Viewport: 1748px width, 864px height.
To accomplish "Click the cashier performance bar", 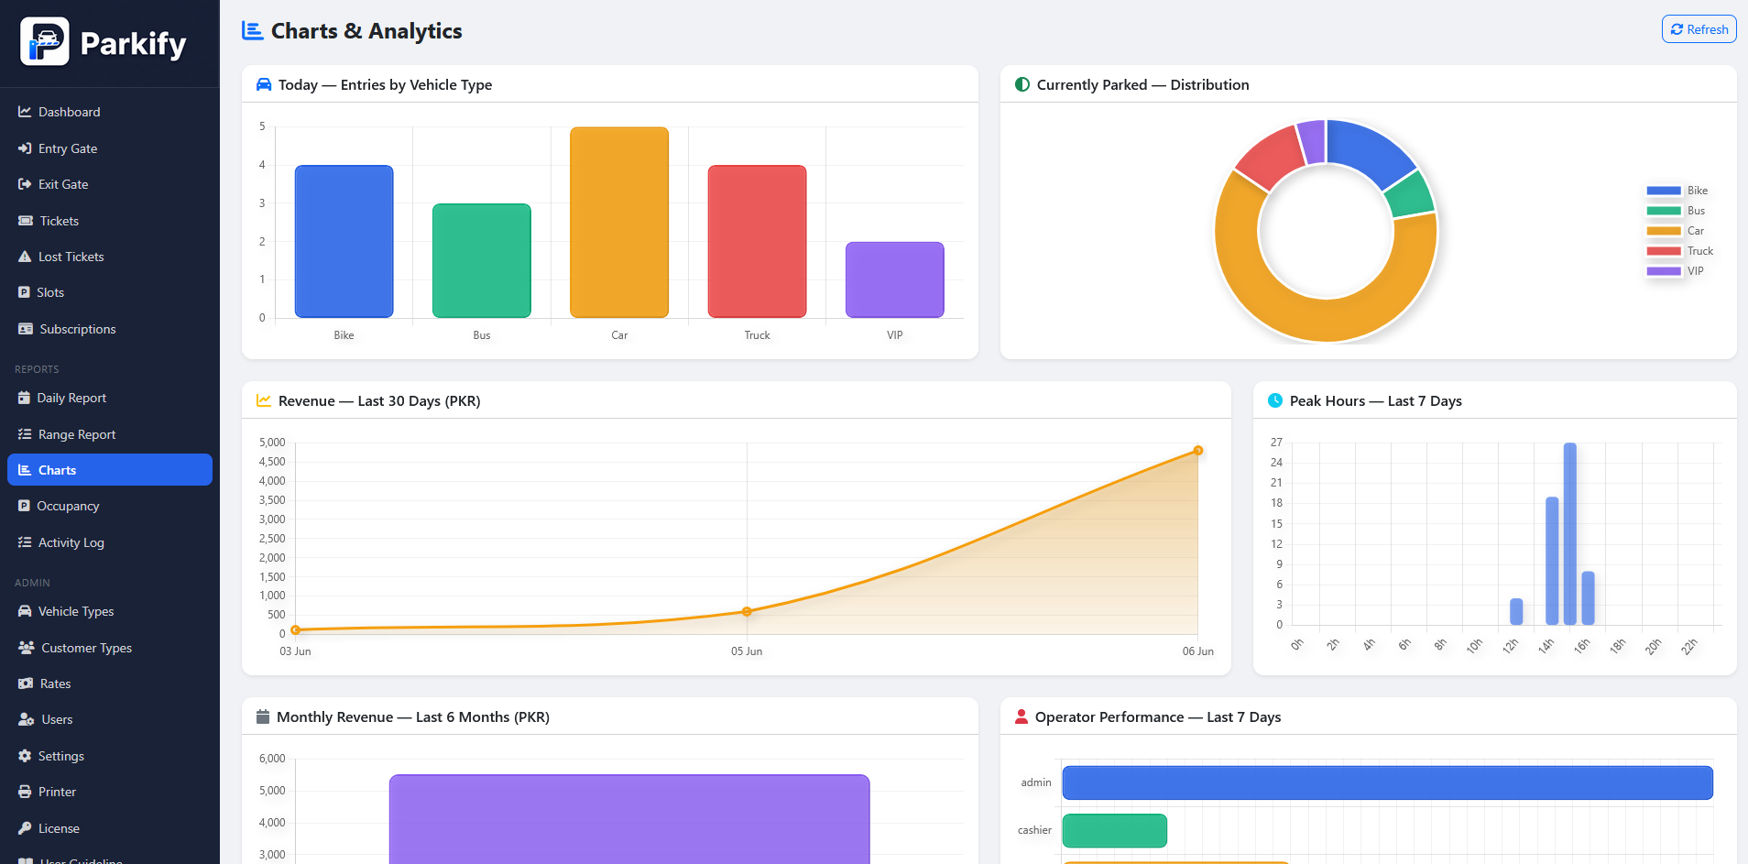I will coord(1115,830).
